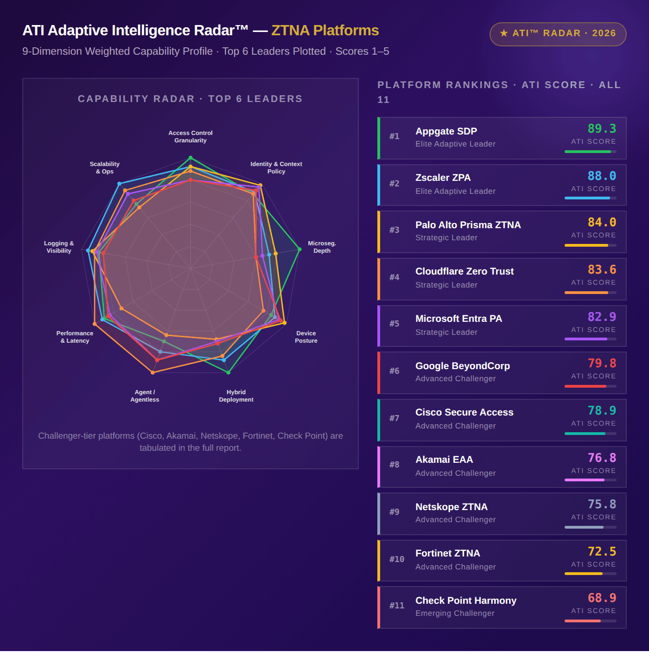Click the "9-Dimension Weighted Capability Profile" subtitle
This screenshot has height=652, width=649.
pyautogui.click(x=118, y=51)
